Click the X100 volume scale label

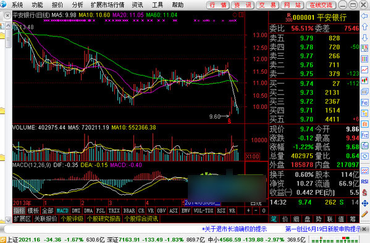click(253, 156)
